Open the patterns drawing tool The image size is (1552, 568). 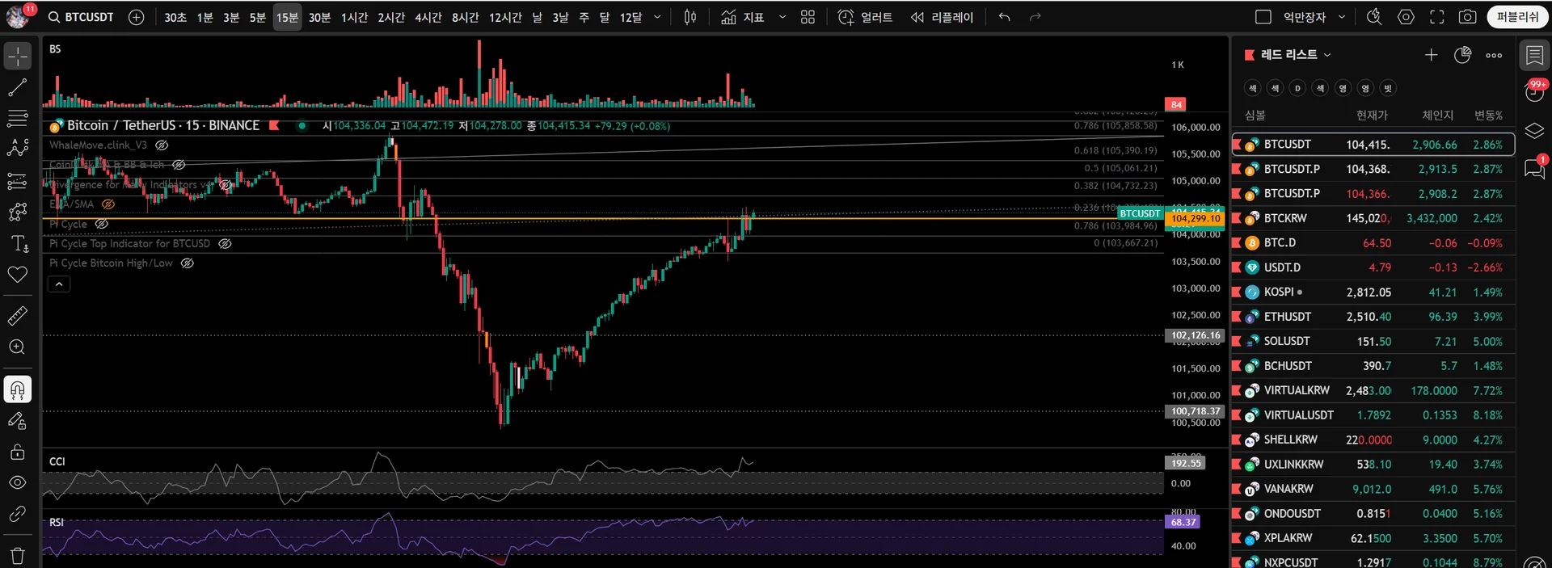click(17, 149)
